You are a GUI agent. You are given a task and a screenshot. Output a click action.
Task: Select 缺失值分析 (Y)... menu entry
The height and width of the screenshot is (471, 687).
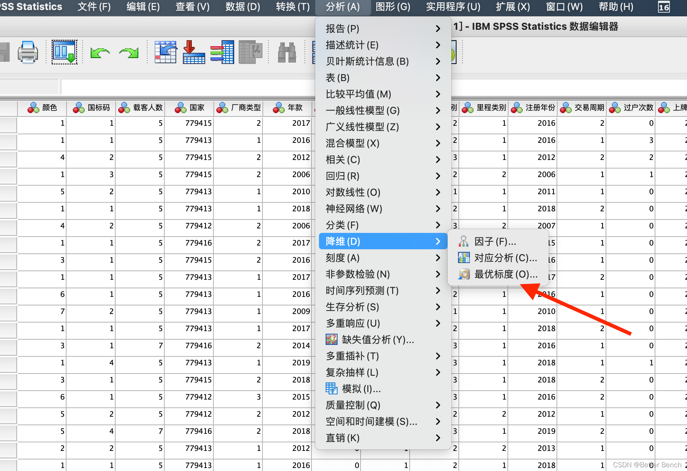tap(383, 340)
